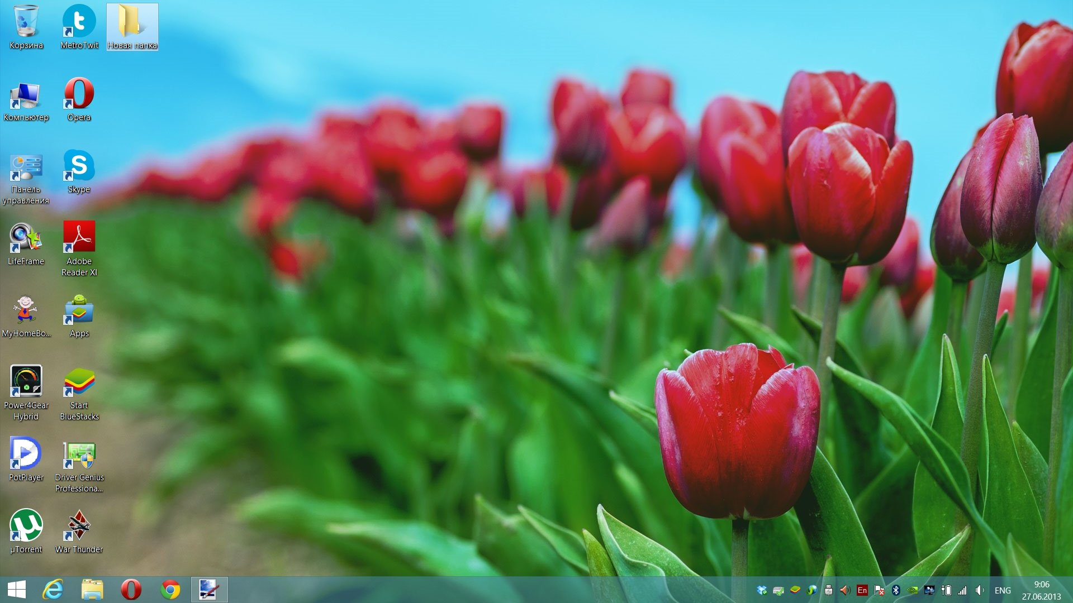Open File Explorer from the taskbar
Screen dimensions: 1073x603
[x=92, y=590]
